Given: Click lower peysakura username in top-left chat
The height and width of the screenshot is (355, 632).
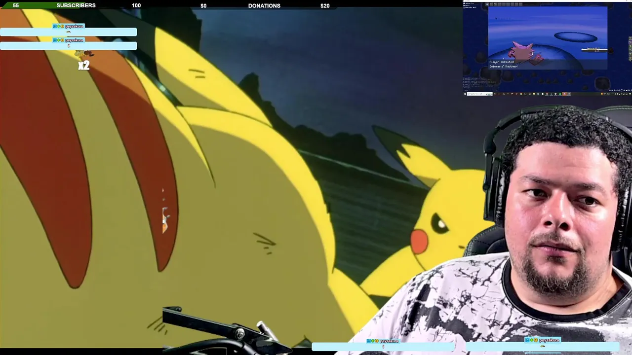Looking at the screenshot, I should [74, 40].
